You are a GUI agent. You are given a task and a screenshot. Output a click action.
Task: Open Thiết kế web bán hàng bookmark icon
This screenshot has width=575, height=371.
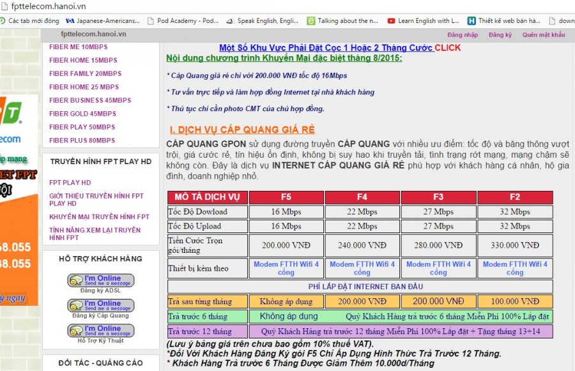click(471, 21)
